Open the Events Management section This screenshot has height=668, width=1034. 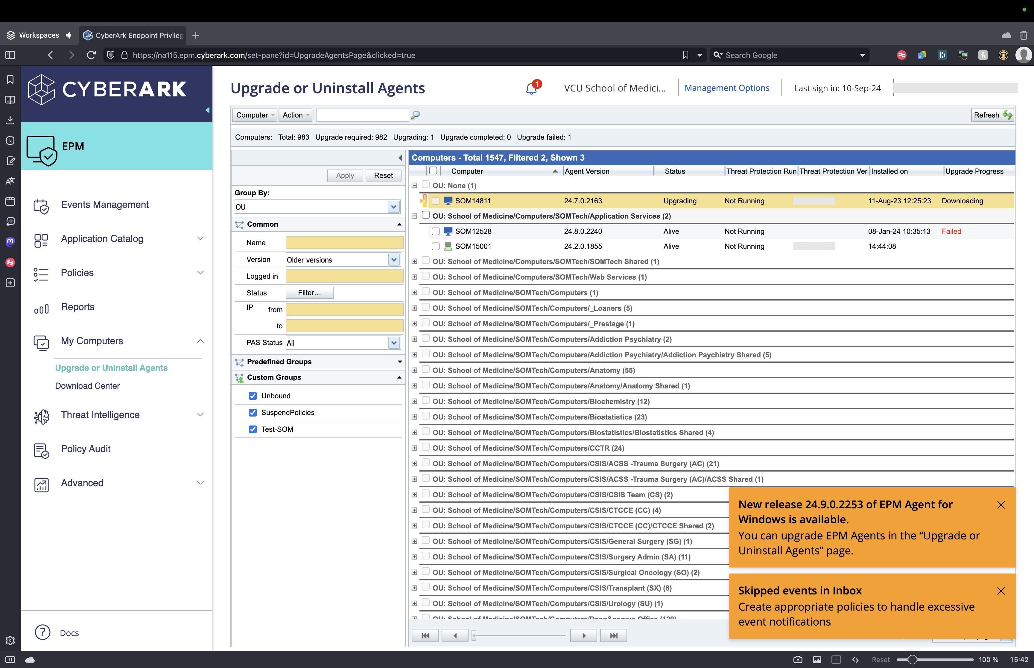click(105, 205)
